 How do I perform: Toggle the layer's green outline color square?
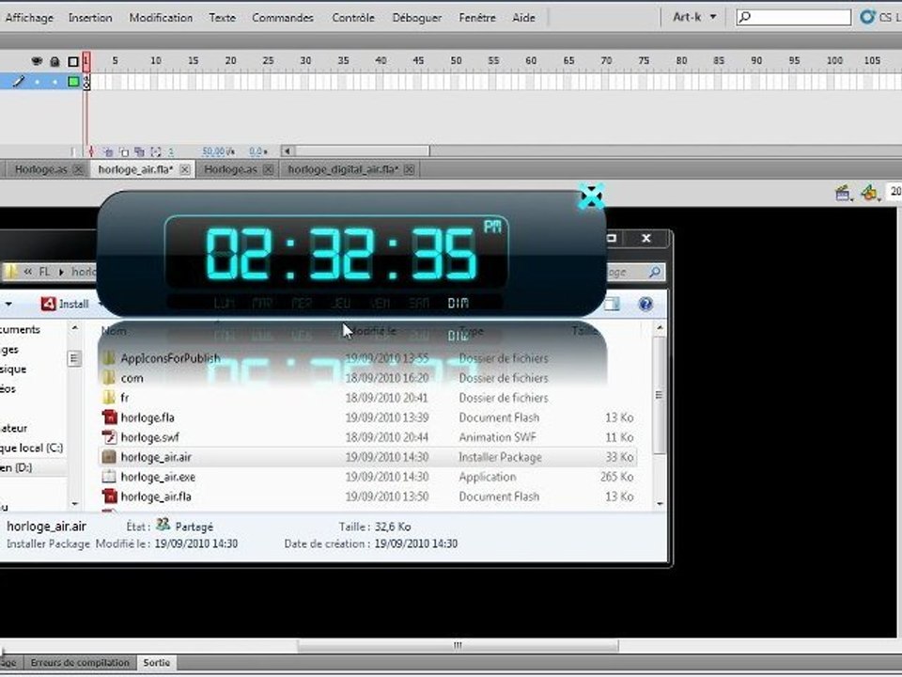click(x=73, y=82)
